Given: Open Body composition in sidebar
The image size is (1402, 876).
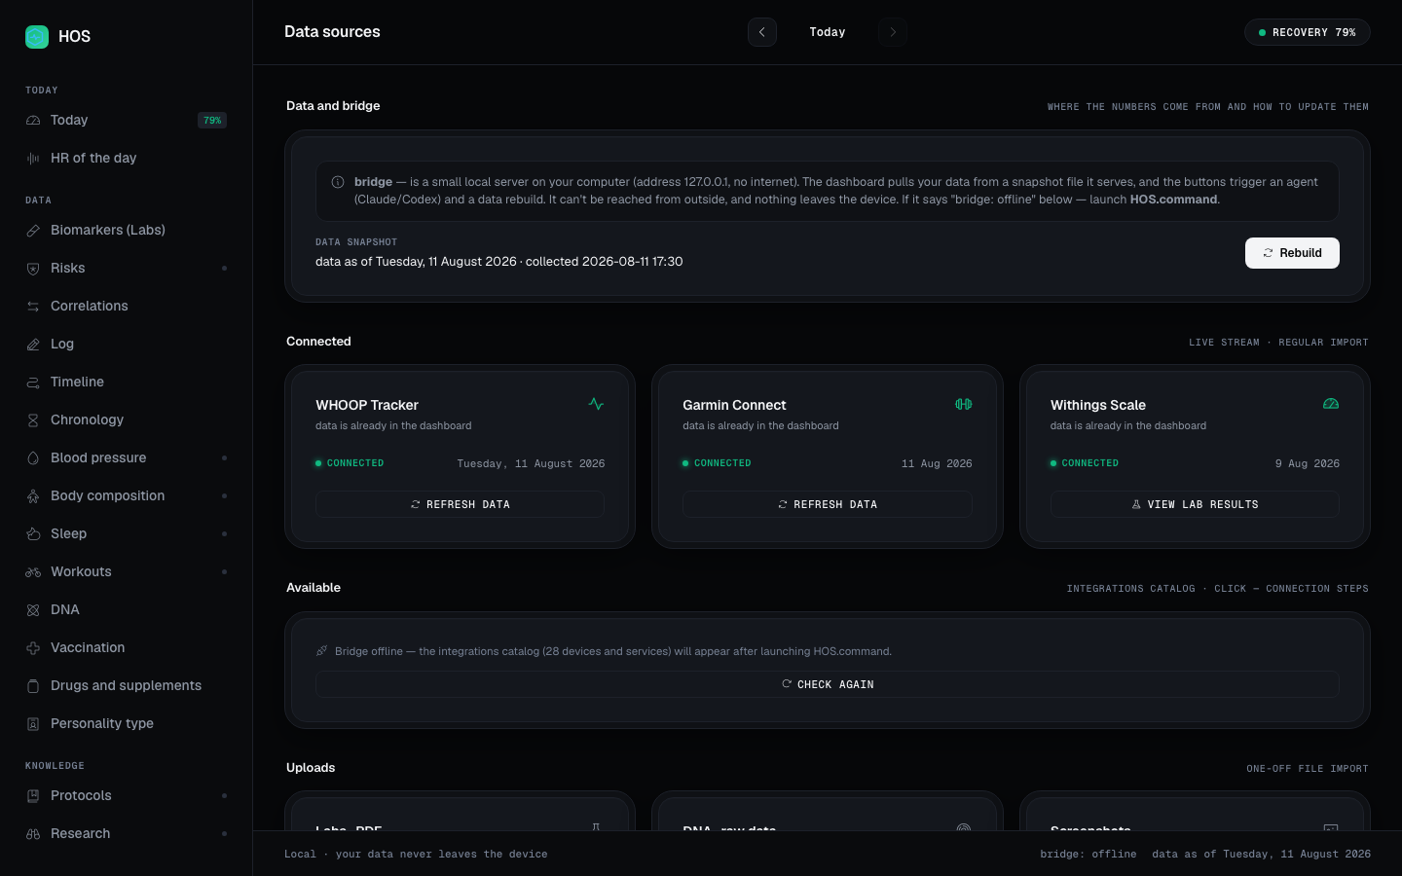Looking at the screenshot, I should click(x=127, y=496).
